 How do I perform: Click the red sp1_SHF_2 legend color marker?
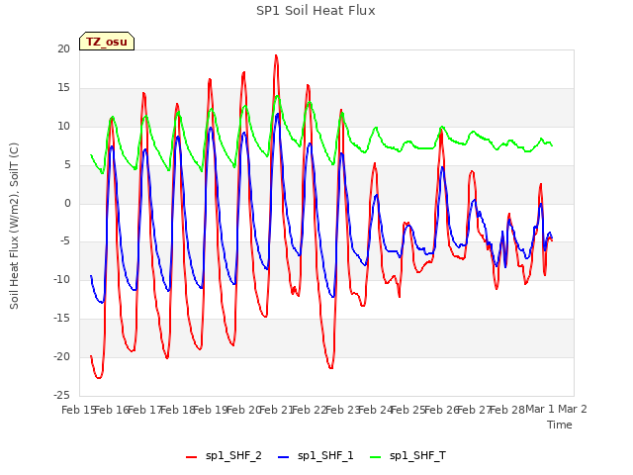(x=191, y=457)
